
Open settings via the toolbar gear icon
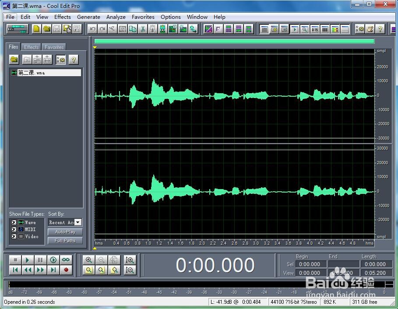359,29
